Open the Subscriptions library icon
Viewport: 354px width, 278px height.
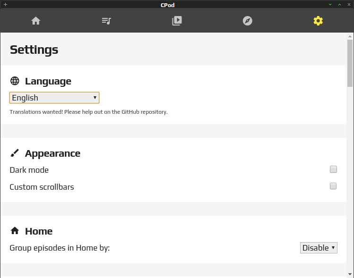pyautogui.click(x=177, y=21)
